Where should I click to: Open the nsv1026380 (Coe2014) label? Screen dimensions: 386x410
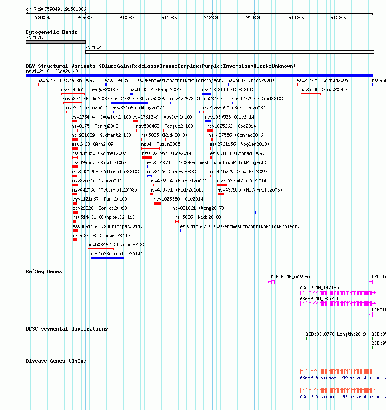click(180, 199)
